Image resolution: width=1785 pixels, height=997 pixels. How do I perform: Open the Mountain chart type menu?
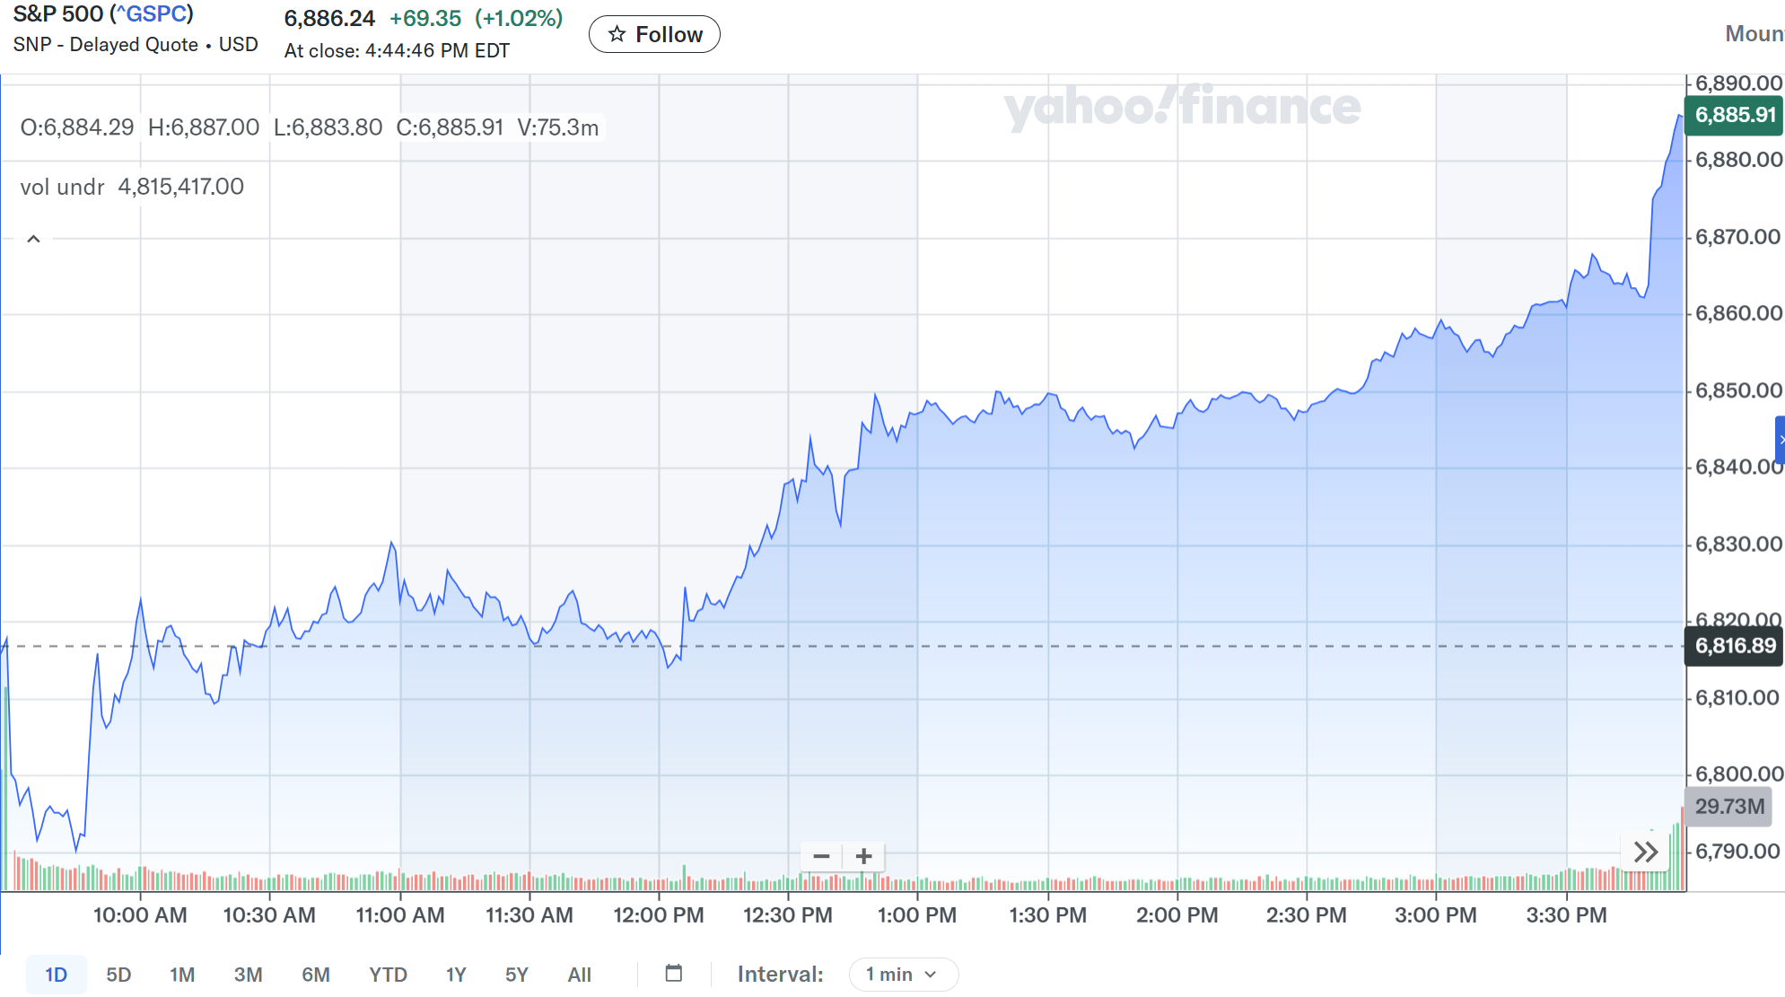pyautogui.click(x=1754, y=34)
